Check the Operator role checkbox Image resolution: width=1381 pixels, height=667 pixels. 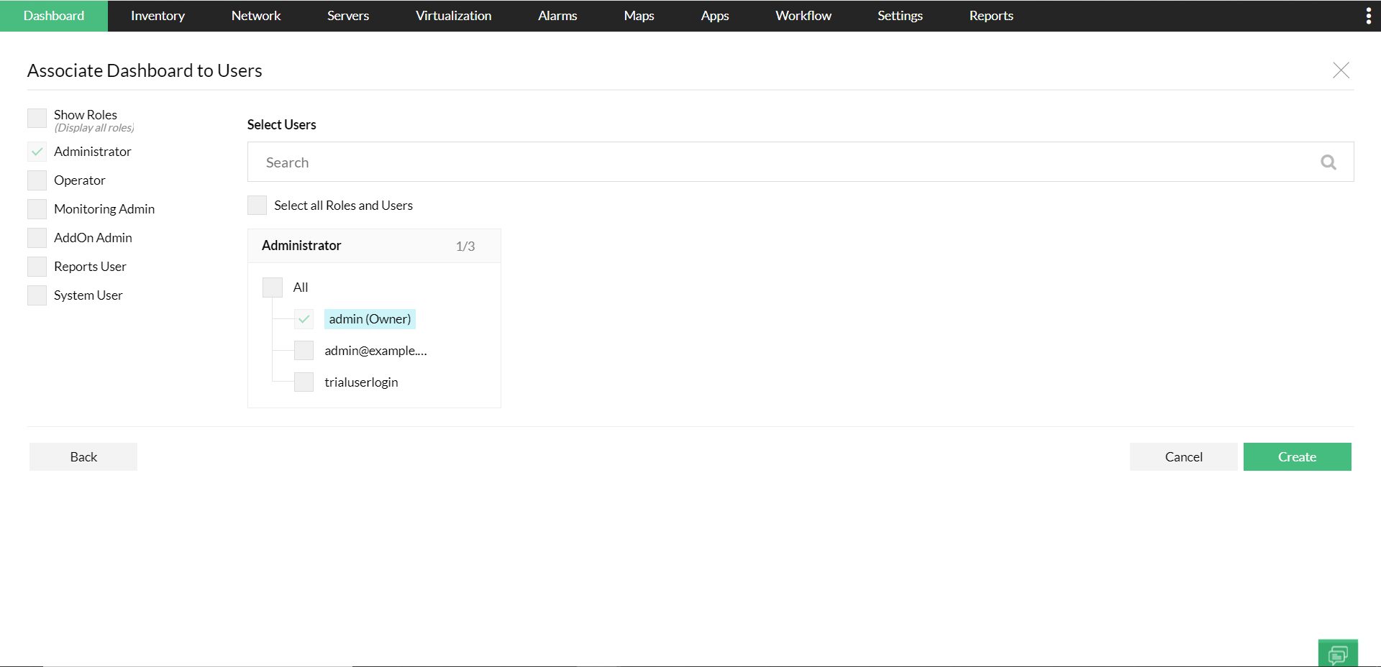pyautogui.click(x=37, y=180)
